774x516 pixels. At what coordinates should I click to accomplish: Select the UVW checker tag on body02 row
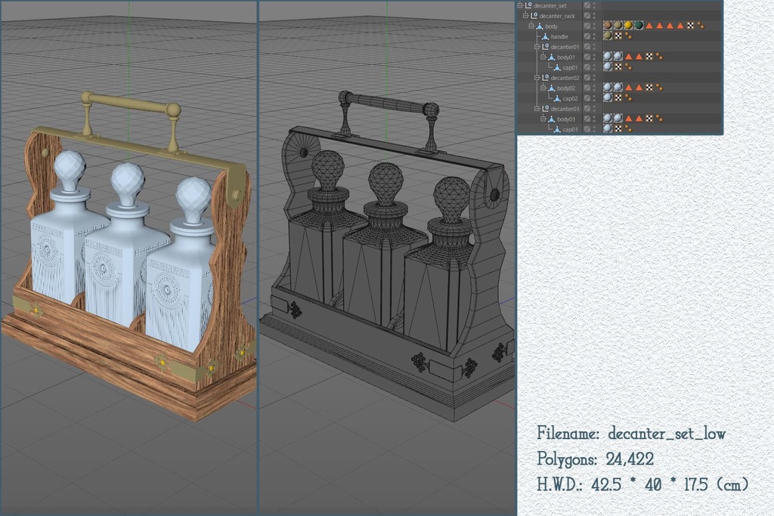coord(649,88)
